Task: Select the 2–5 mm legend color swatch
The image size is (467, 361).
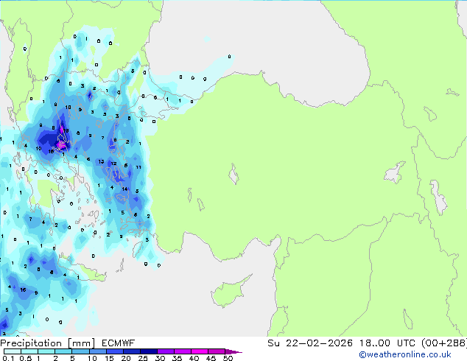Action: 63,351
